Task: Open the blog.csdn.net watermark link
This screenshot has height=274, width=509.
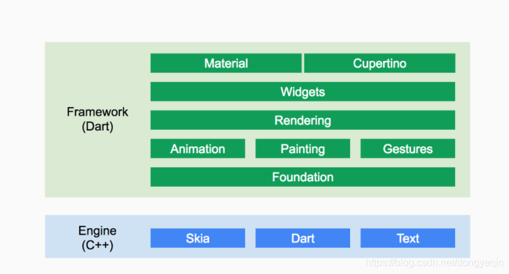Action: tap(434, 262)
